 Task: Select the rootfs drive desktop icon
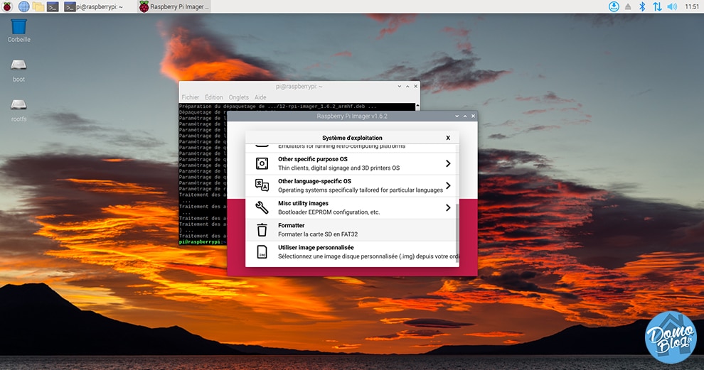19,110
